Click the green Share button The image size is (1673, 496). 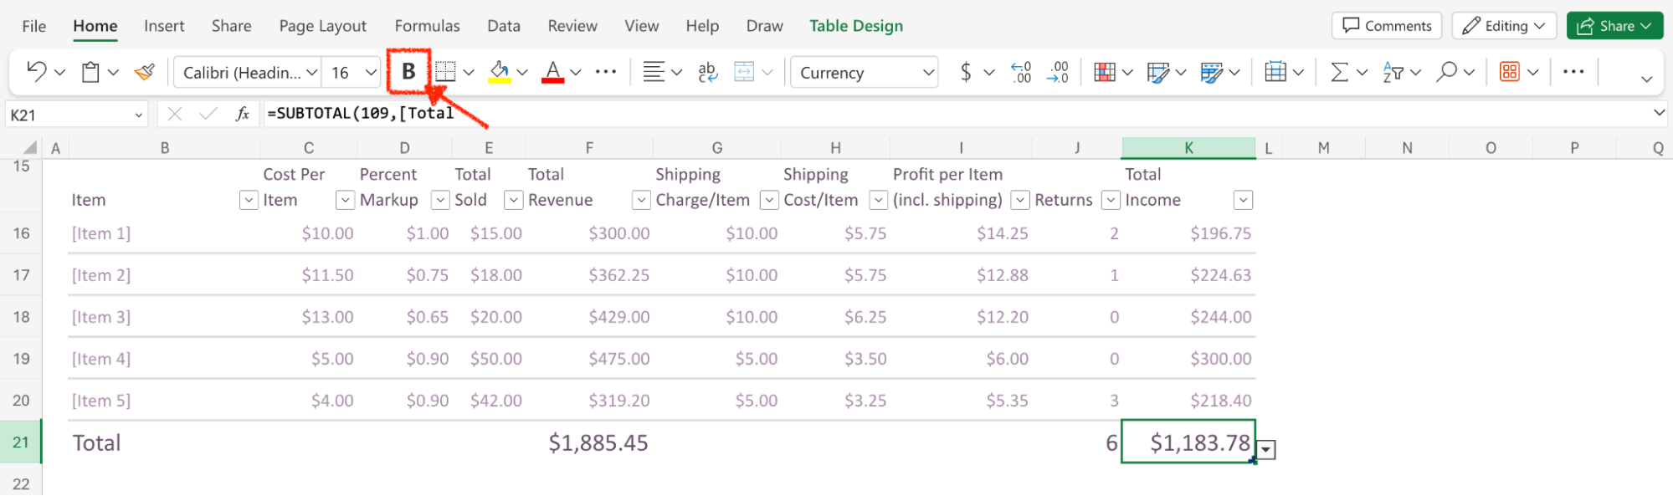coord(1614,26)
